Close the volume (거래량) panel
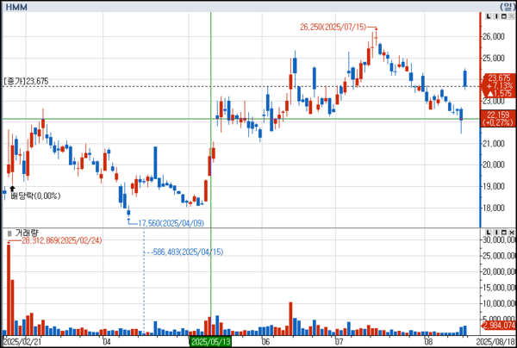The width and height of the screenshot is (517, 348). point(510,233)
